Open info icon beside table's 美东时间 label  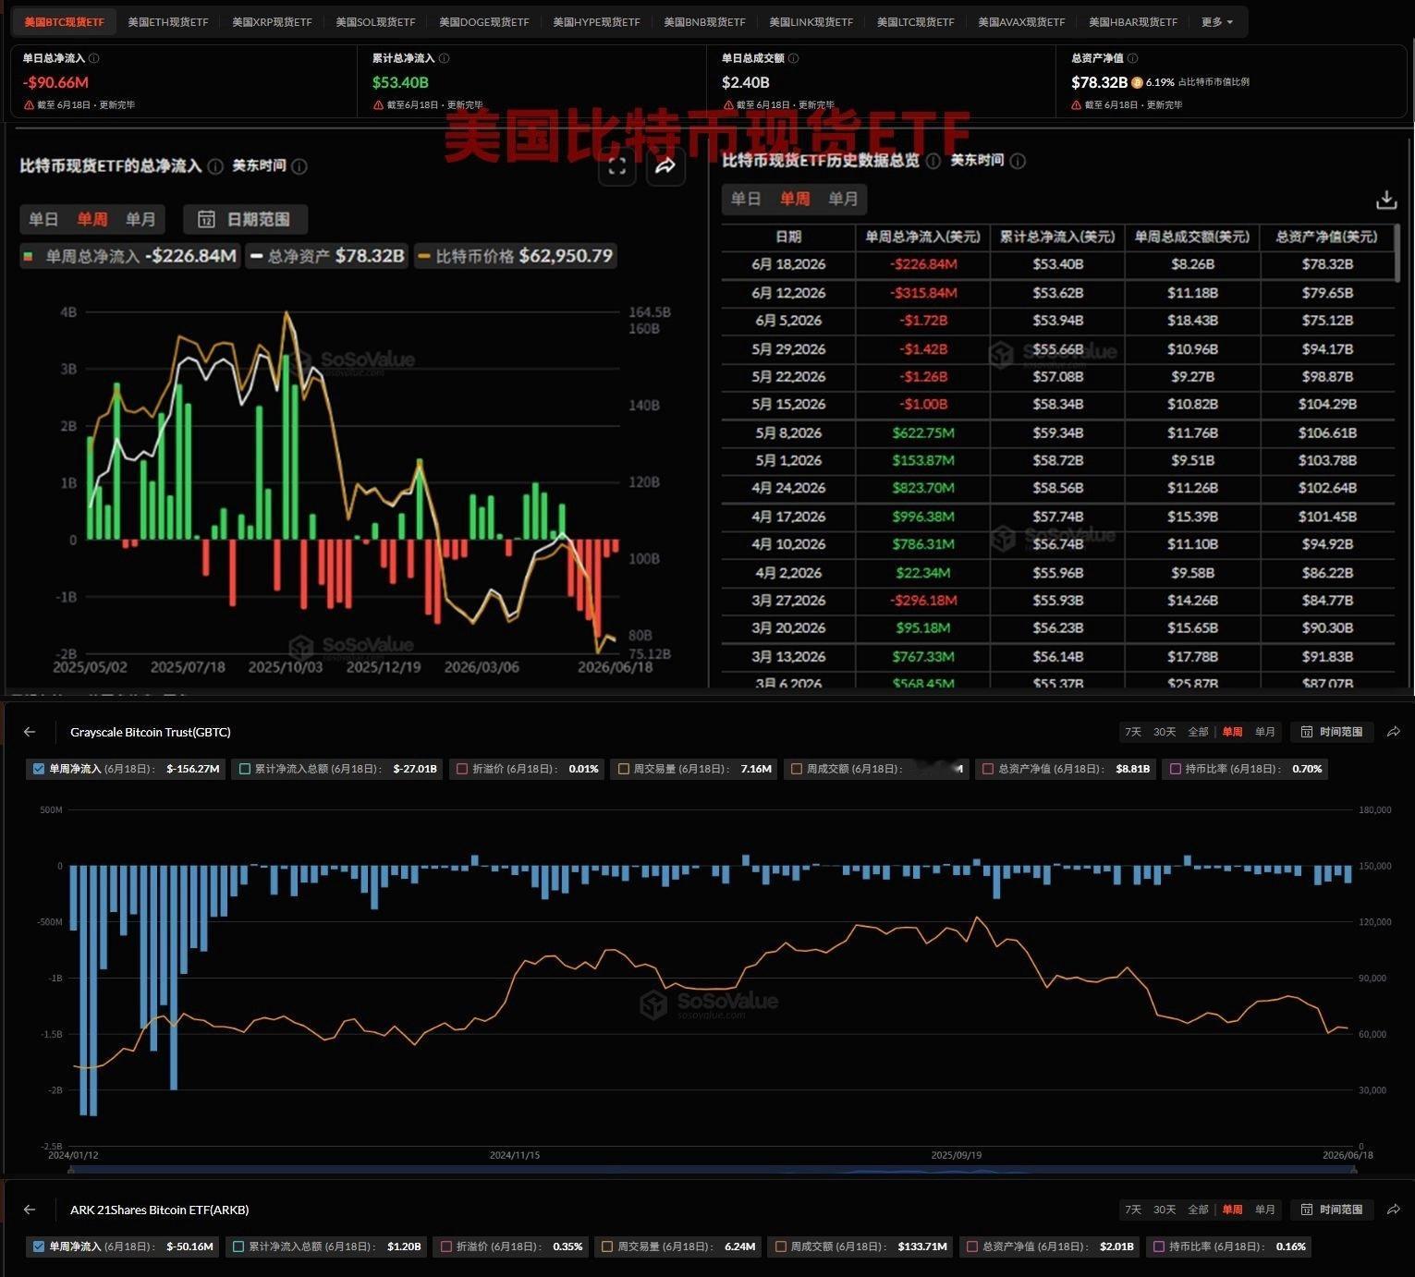click(1018, 161)
